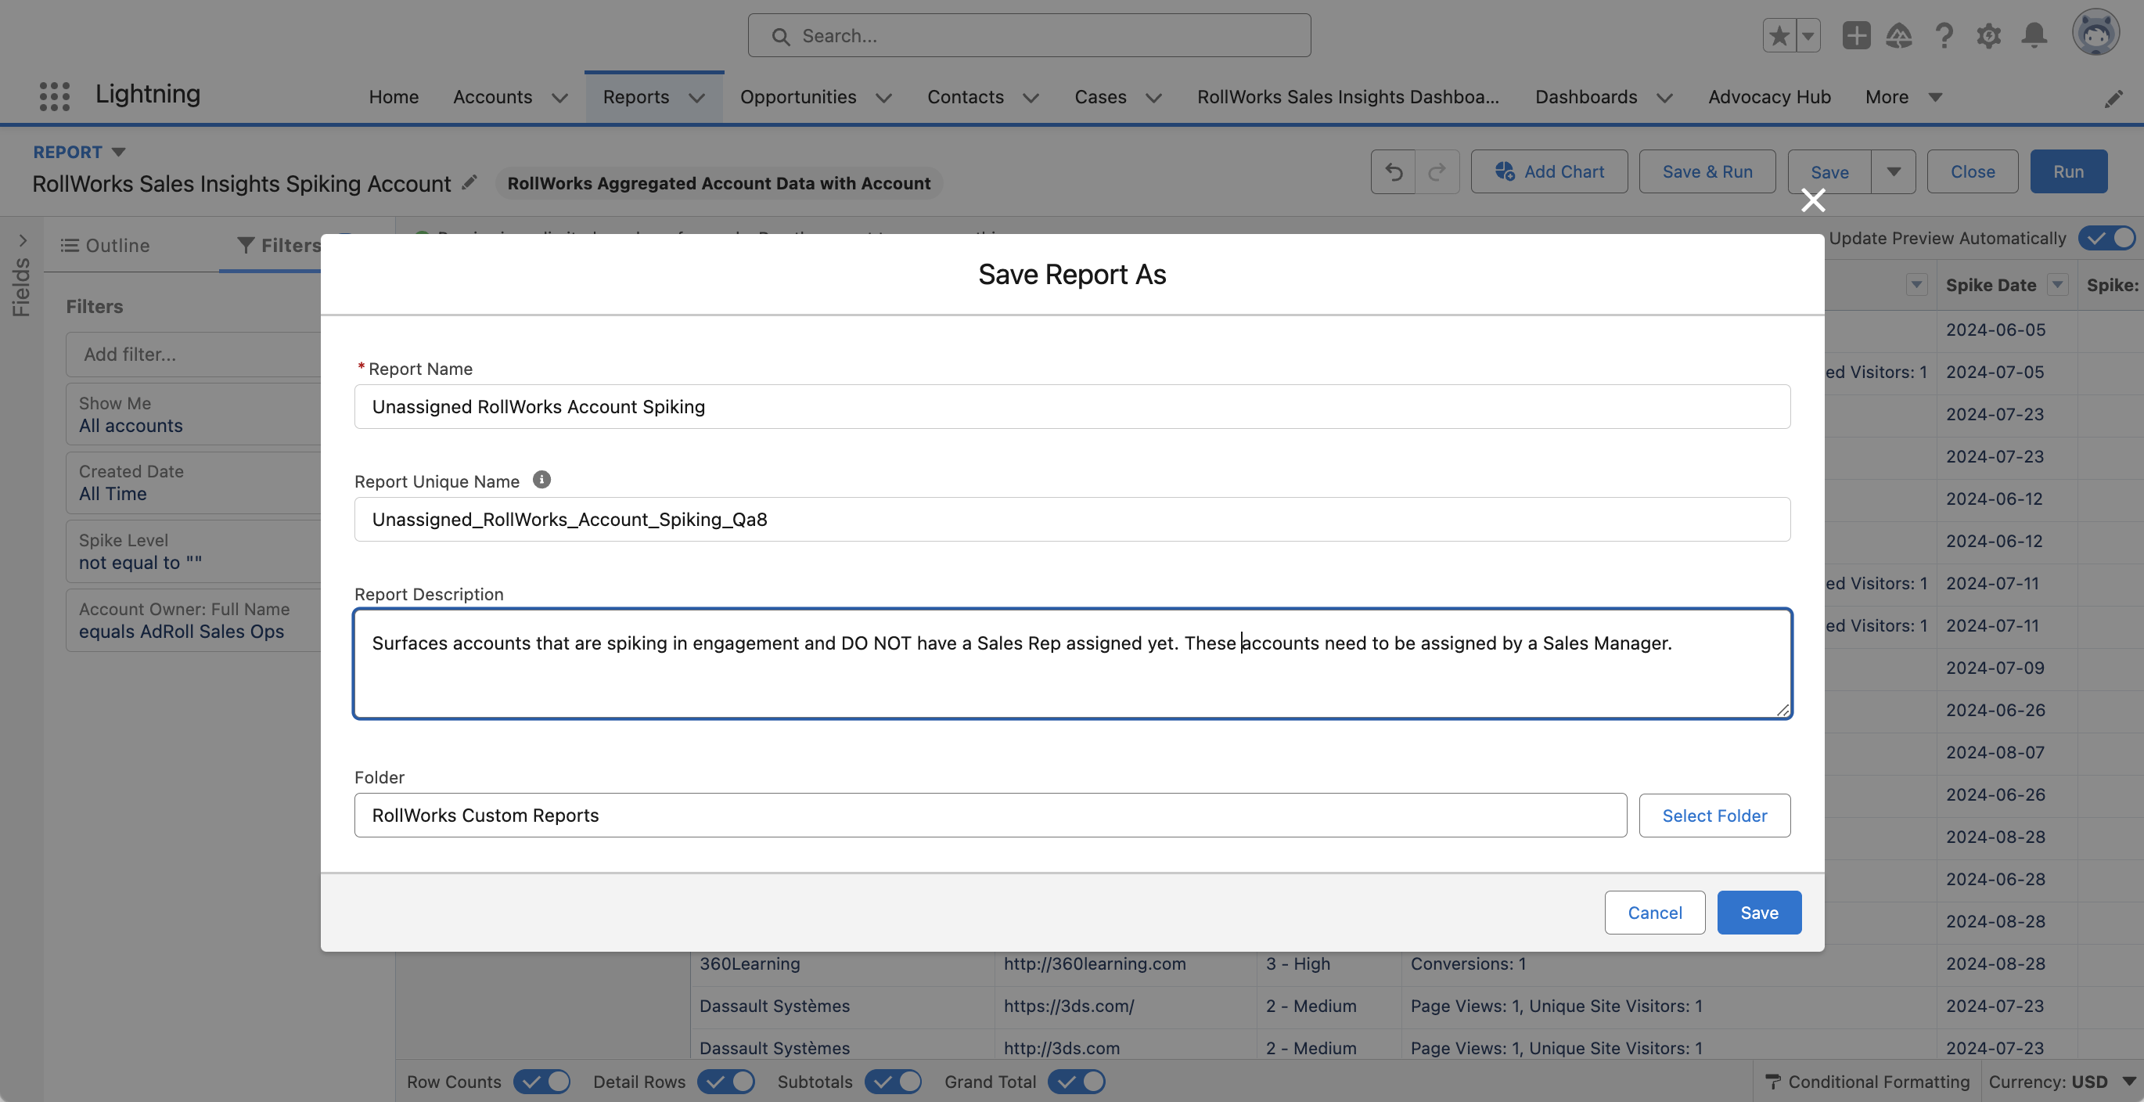Click Cancel in the dialog

pyautogui.click(x=1654, y=913)
